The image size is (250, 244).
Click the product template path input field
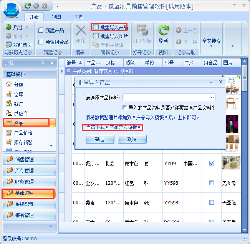click(x=166, y=97)
